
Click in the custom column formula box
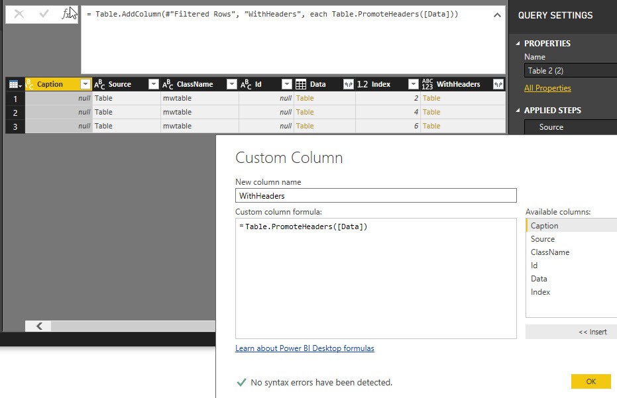[376, 278]
